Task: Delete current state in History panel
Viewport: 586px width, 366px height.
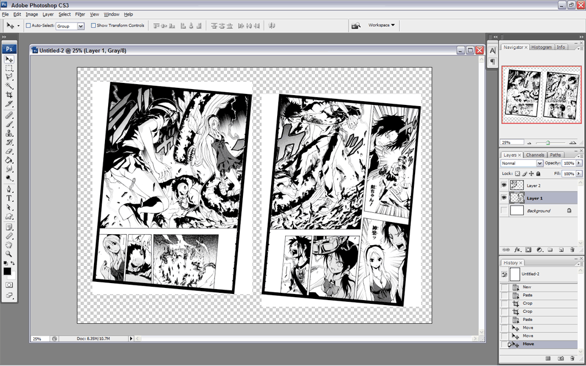Action: click(572, 359)
